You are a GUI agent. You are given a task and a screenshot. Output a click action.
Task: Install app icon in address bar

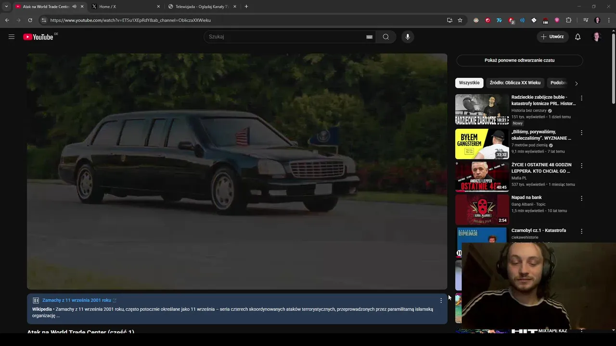tap(449, 20)
